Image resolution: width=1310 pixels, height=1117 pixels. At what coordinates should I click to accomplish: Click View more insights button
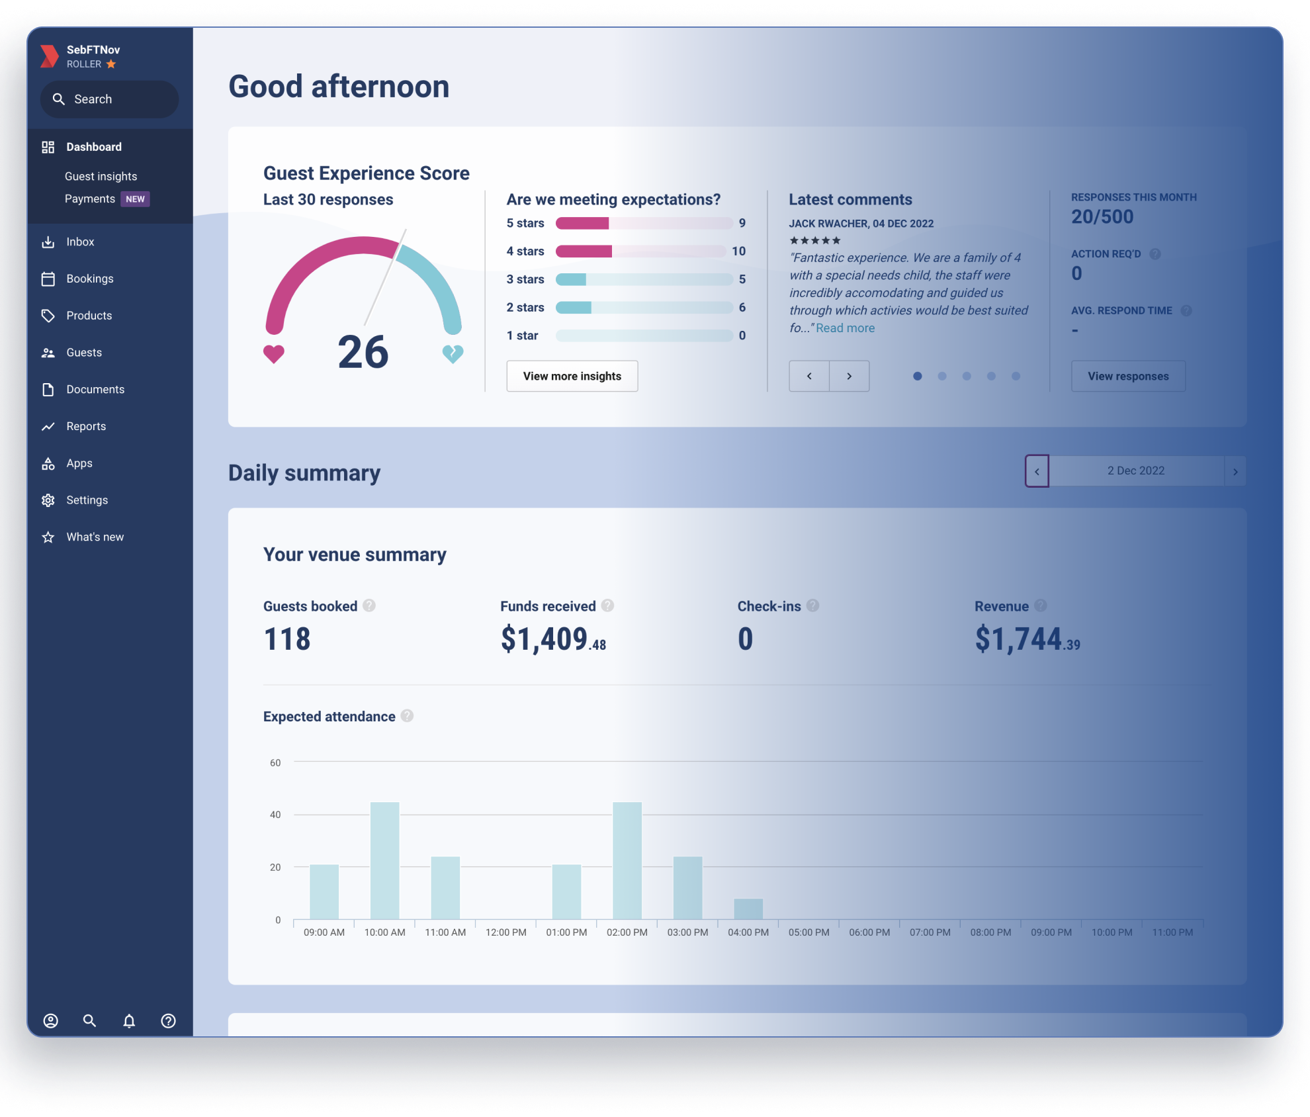pos(572,376)
